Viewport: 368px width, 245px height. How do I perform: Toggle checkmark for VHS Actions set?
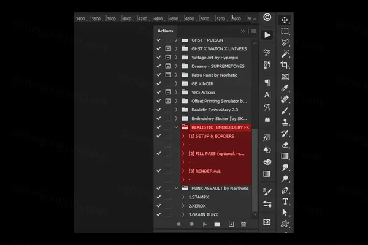point(159,92)
